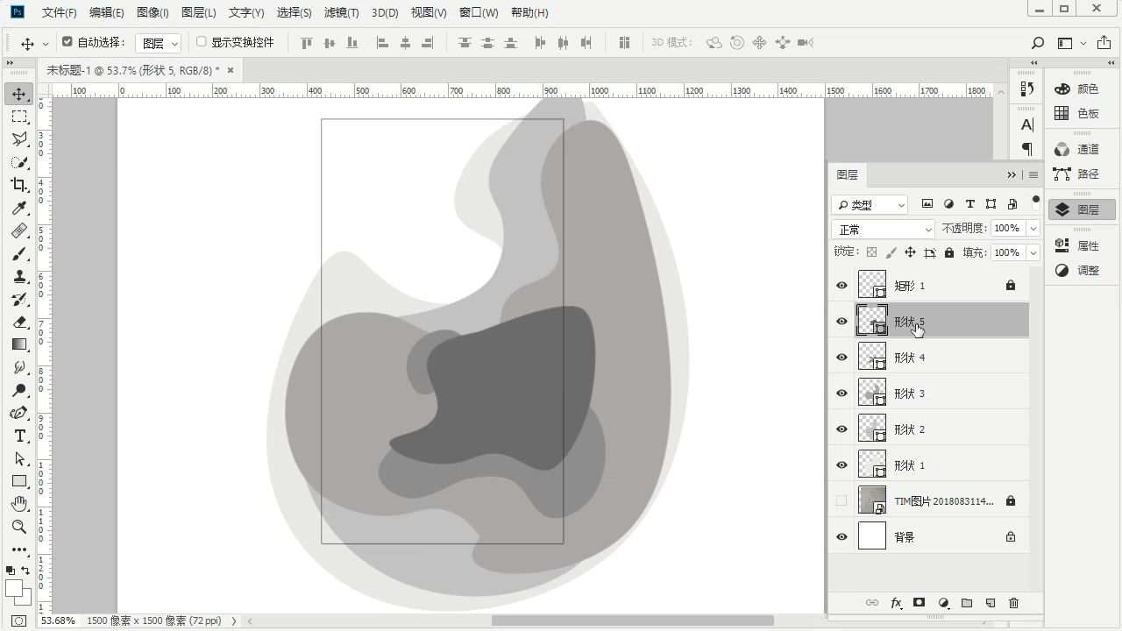Select the Polygonal Lasso tool

(x=19, y=139)
